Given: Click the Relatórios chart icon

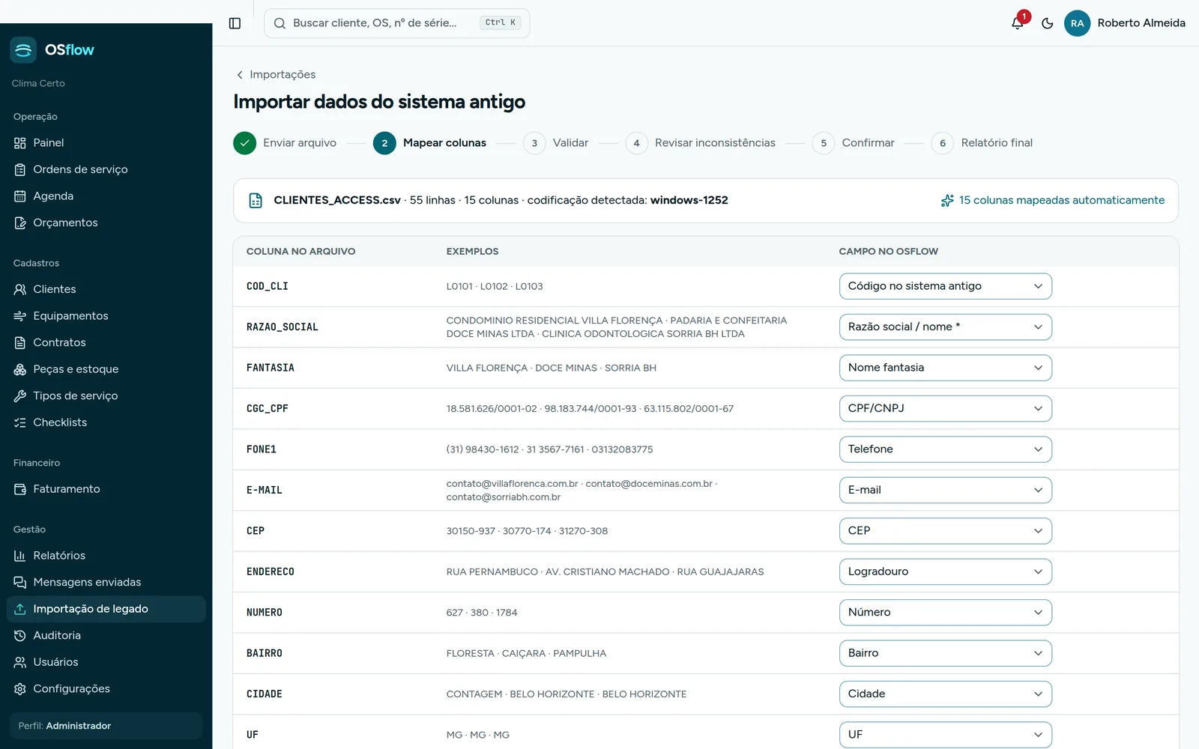Looking at the screenshot, I should [20, 556].
